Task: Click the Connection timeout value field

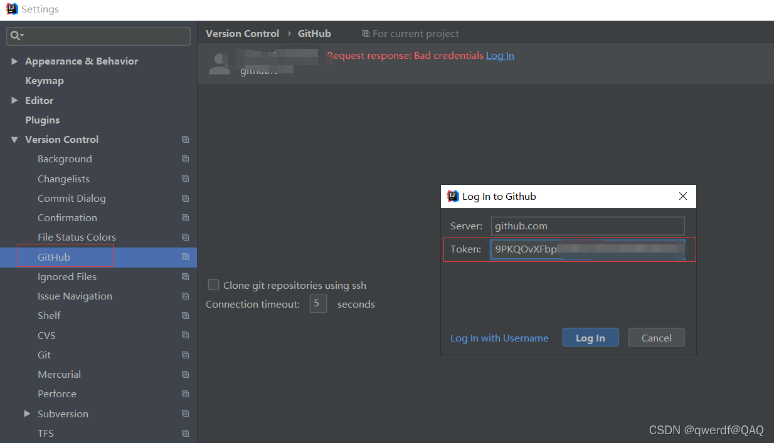Action: coord(318,304)
